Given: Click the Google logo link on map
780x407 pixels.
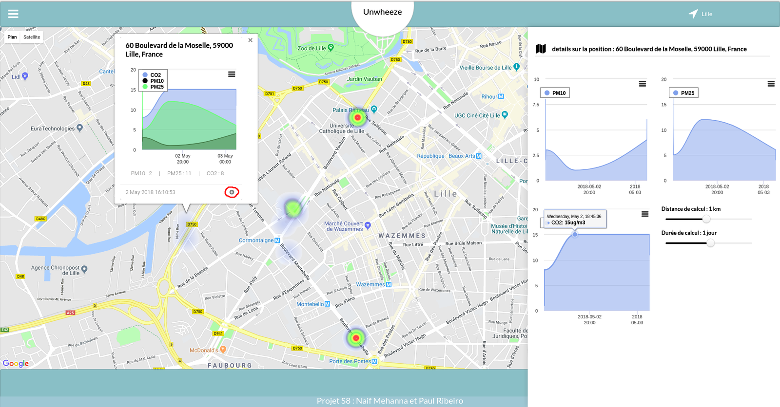Looking at the screenshot, I should [x=16, y=363].
